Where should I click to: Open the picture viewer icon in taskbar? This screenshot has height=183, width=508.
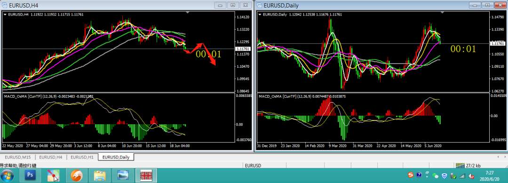[123, 175]
